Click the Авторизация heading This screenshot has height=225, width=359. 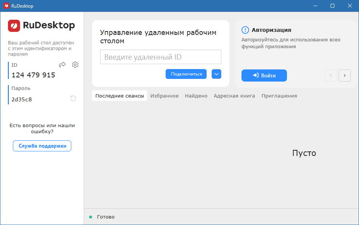coord(271,30)
